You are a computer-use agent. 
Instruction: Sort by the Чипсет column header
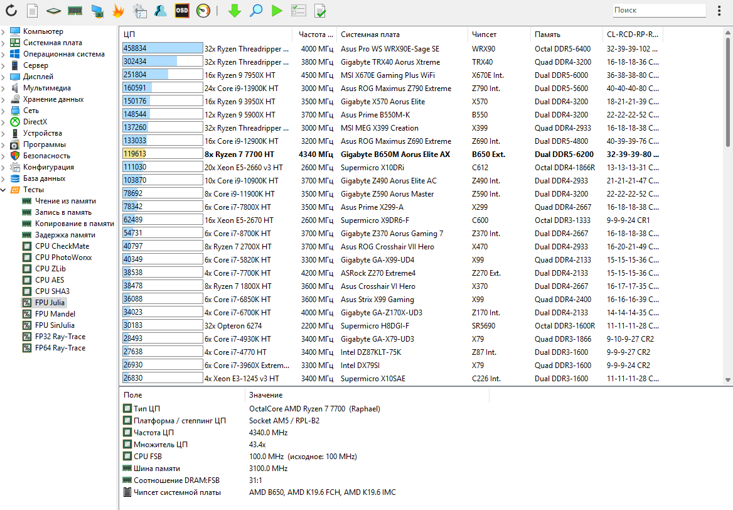(499, 34)
